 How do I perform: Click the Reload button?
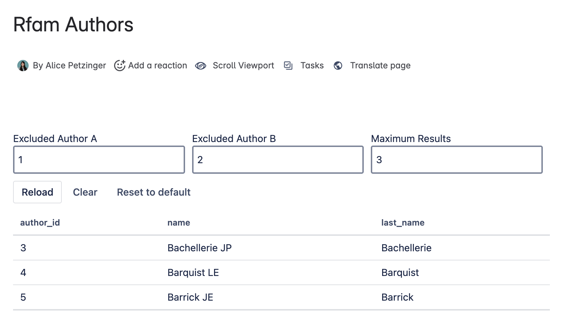(x=37, y=192)
